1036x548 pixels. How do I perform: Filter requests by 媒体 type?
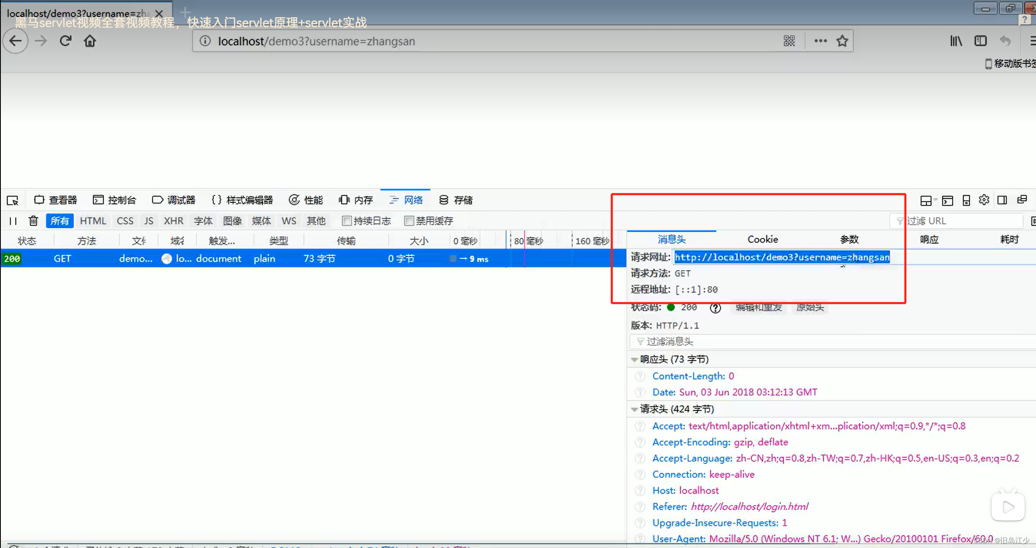(261, 221)
